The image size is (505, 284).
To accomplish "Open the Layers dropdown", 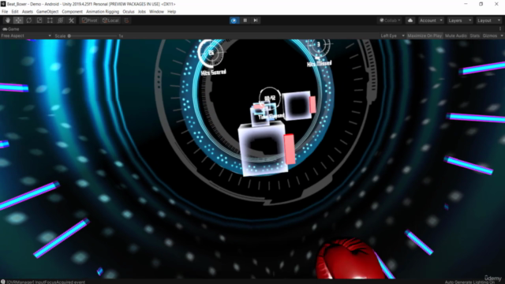I will [459, 21].
